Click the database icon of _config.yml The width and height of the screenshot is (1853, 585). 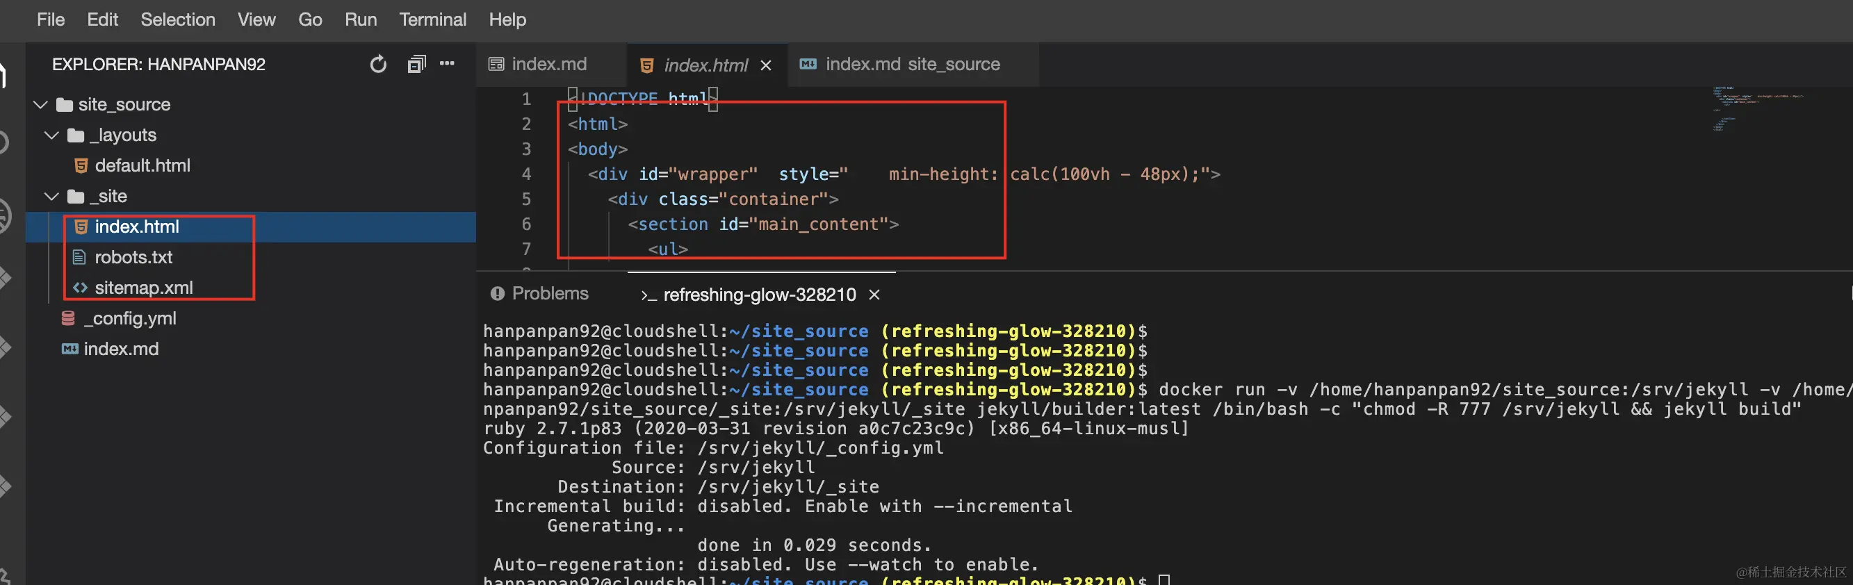[x=68, y=318]
